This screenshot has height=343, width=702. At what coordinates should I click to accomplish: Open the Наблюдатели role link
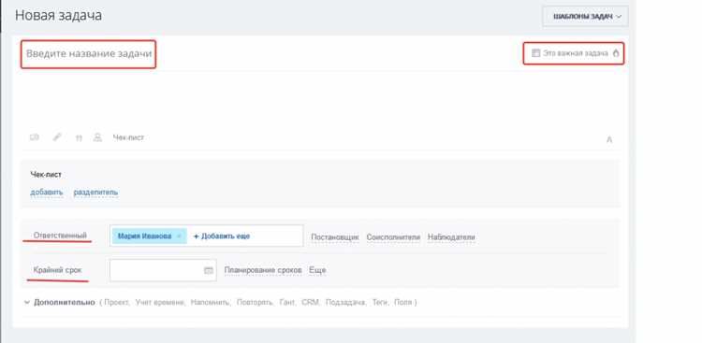[x=451, y=237]
